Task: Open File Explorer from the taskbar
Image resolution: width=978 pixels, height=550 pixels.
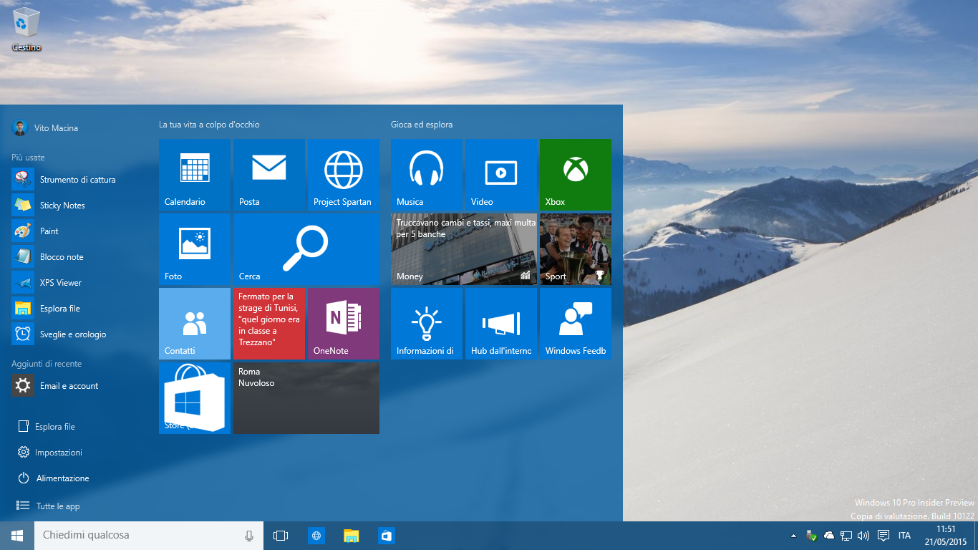Action: [x=351, y=536]
